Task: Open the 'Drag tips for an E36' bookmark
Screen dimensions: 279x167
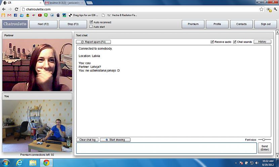Action: click(x=83, y=15)
